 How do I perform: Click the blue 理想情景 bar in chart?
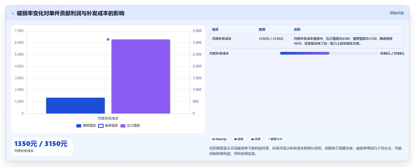click(x=75, y=105)
